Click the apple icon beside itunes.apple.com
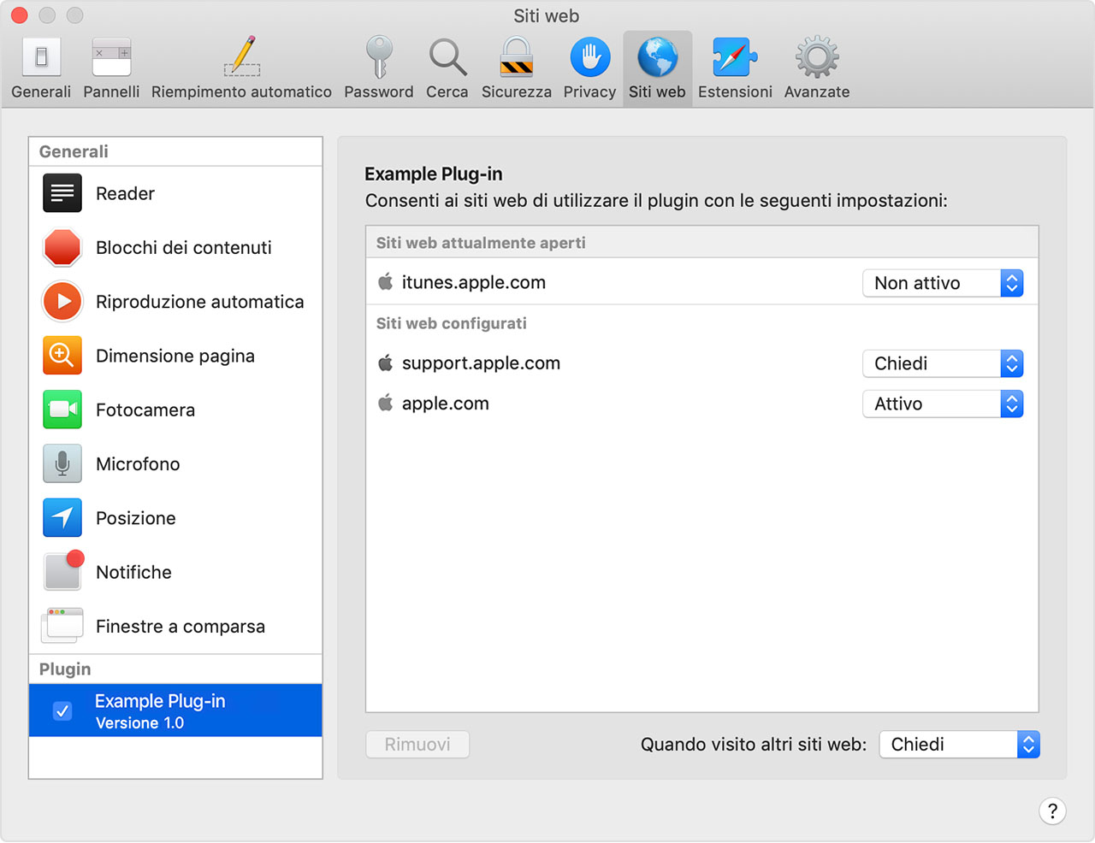 point(386,281)
